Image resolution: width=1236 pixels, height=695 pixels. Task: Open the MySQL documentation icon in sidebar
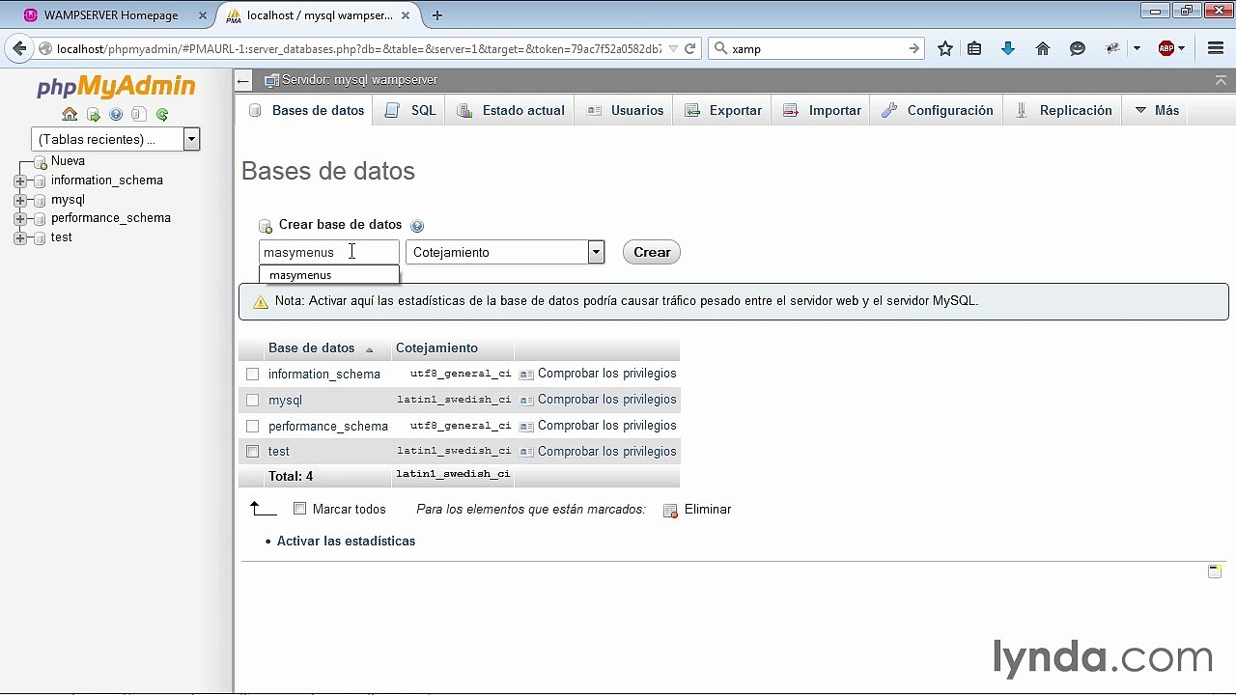[139, 114]
